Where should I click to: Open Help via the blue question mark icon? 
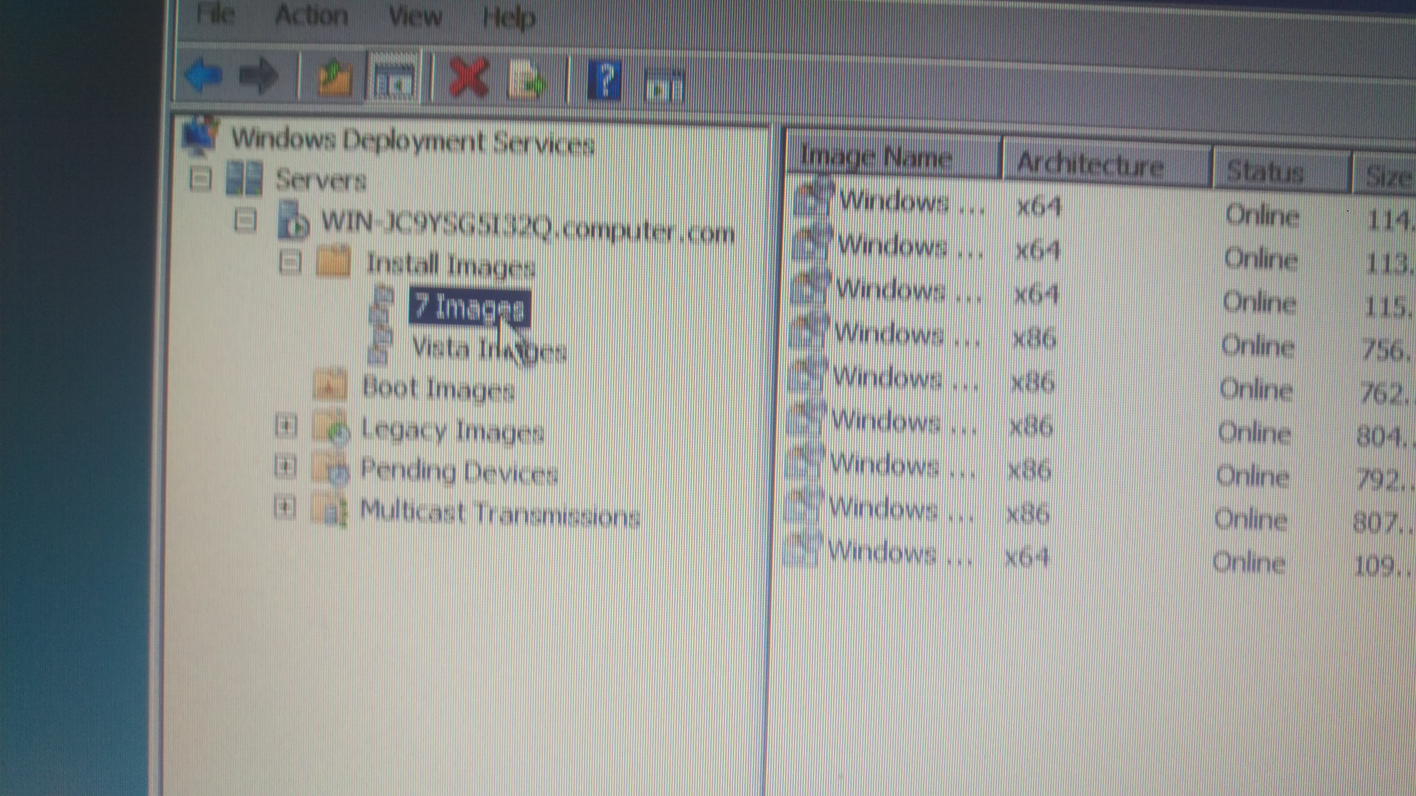pos(605,80)
